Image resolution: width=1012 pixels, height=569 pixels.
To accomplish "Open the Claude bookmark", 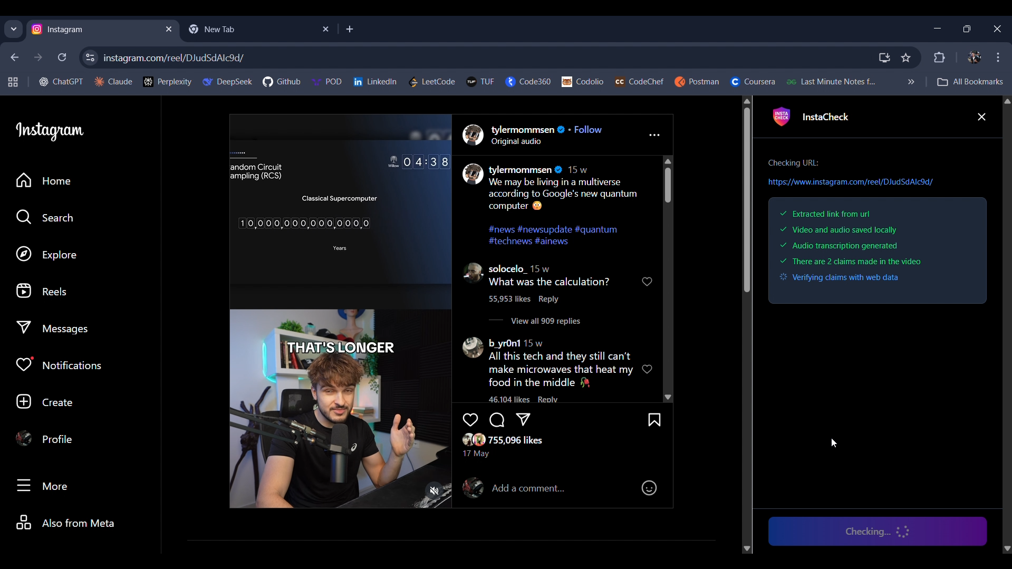I will pyautogui.click(x=113, y=82).
